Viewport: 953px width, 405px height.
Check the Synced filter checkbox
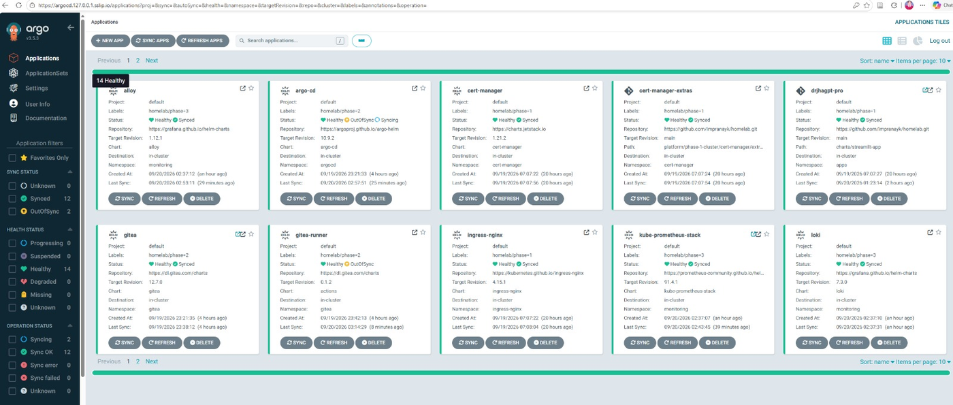(12, 199)
